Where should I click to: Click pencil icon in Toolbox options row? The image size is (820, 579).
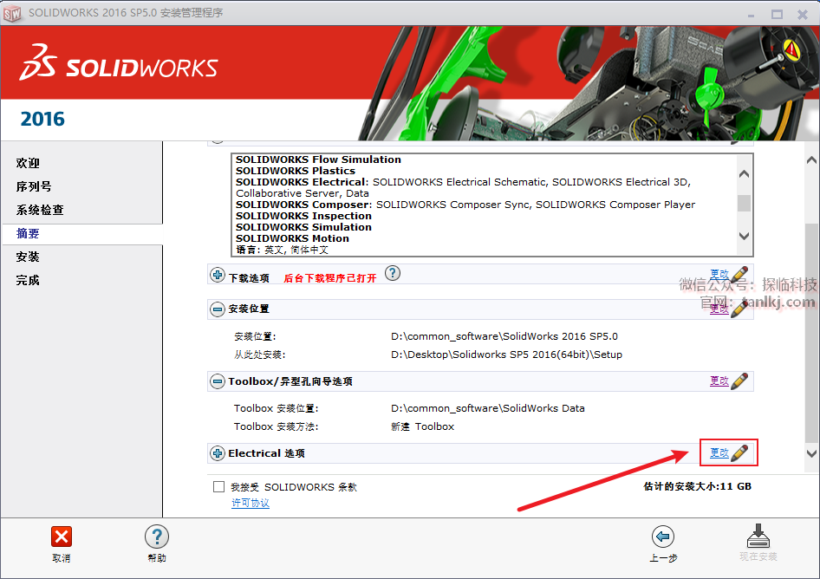click(739, 381)
